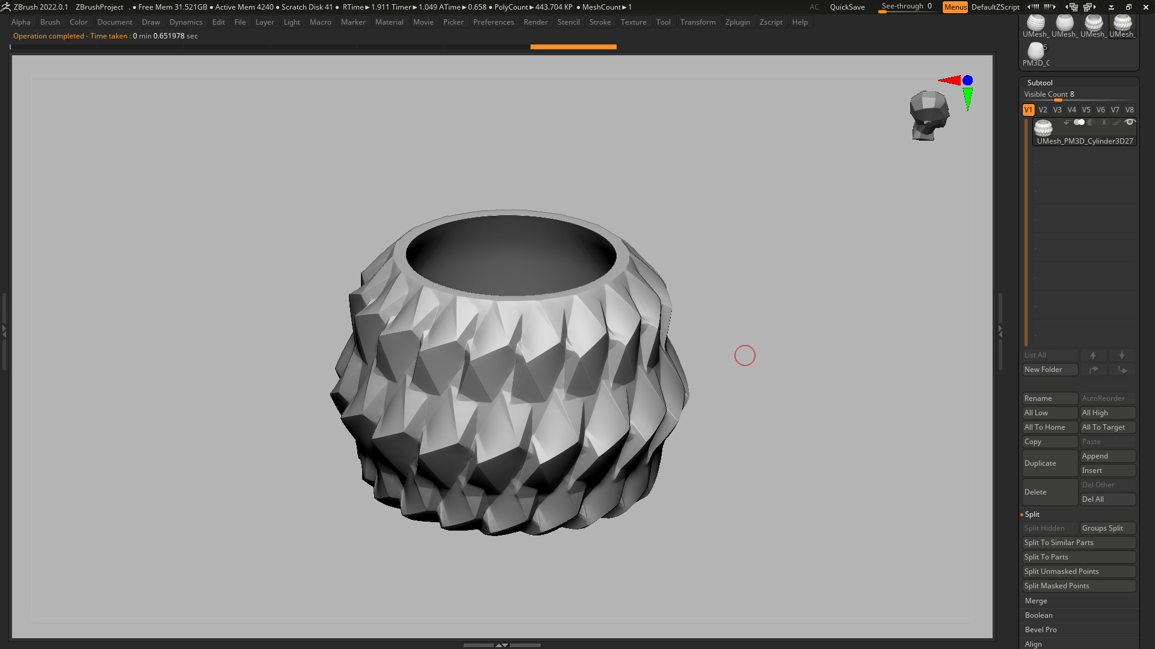Toggle visibility set V2
Screen dimensions: 1155x649
[1043, 110]
